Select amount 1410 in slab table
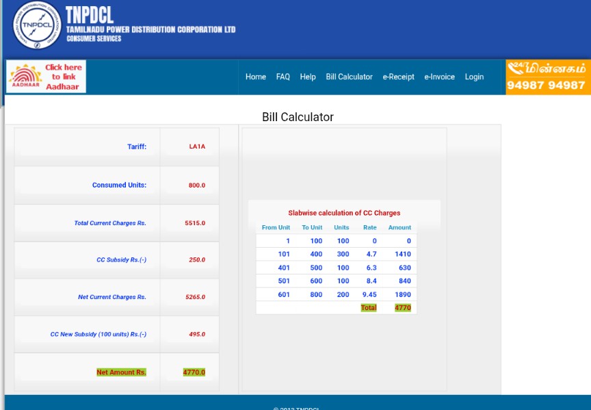 click(x=403, y=254)
